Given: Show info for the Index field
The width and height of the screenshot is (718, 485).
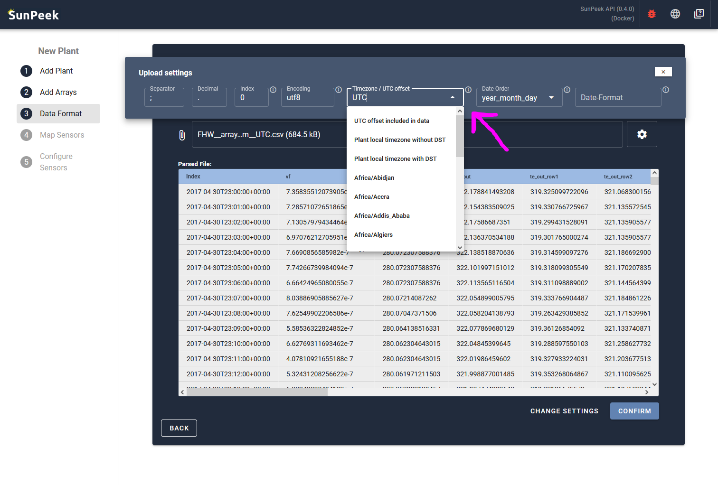Looking at the screenshot, I should click(x=273, y=90).
